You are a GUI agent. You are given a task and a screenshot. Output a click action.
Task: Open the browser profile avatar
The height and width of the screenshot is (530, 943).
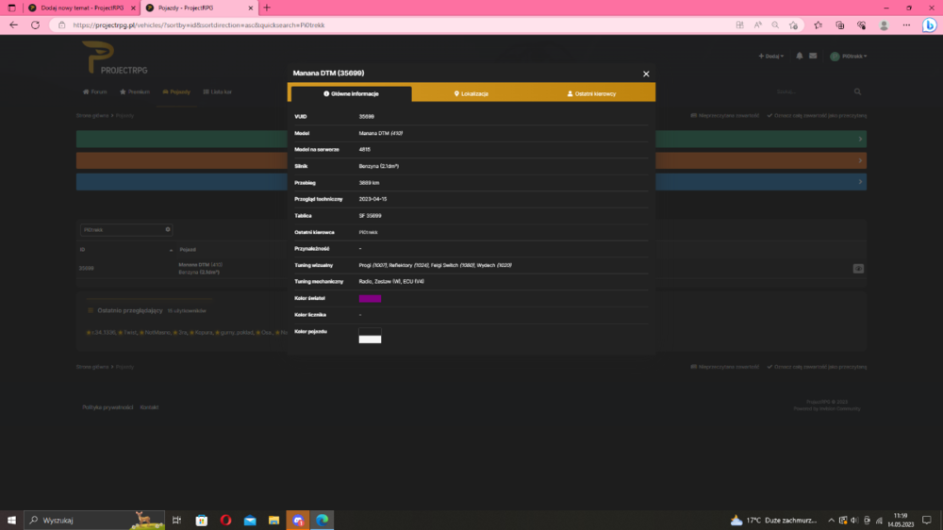(884, 25)
